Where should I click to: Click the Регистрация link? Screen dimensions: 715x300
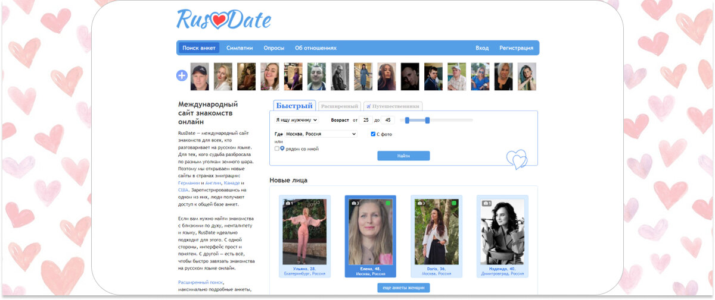(x=516, y=48)
